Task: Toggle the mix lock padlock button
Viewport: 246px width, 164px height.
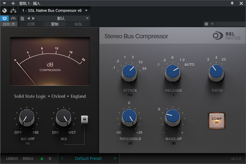Action: pyautogui.click(x=85, y=120)
